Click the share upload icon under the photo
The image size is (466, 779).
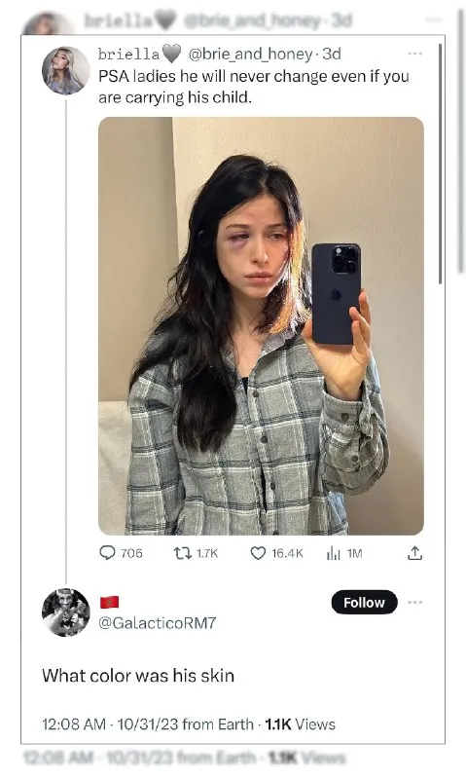(x=414, y=553)
